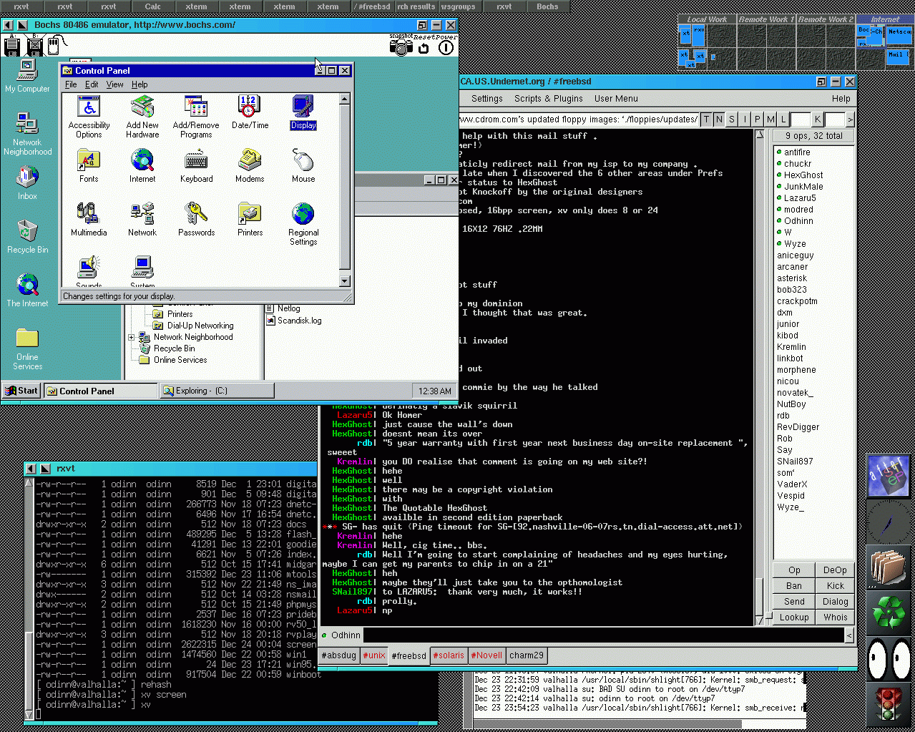The image size is (915, 732).
Task: Open the Mouse settings icon
Action: (303, 166)
